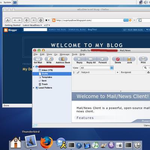Click the Forward toolbar icon
This screenshot has height=150, width=150.
tap(102, 59)
